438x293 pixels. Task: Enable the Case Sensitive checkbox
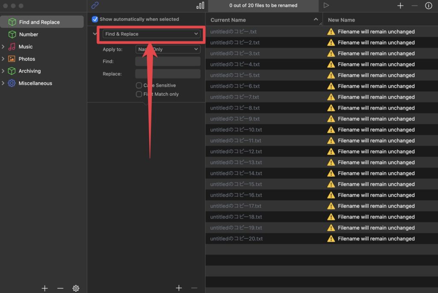139,86
